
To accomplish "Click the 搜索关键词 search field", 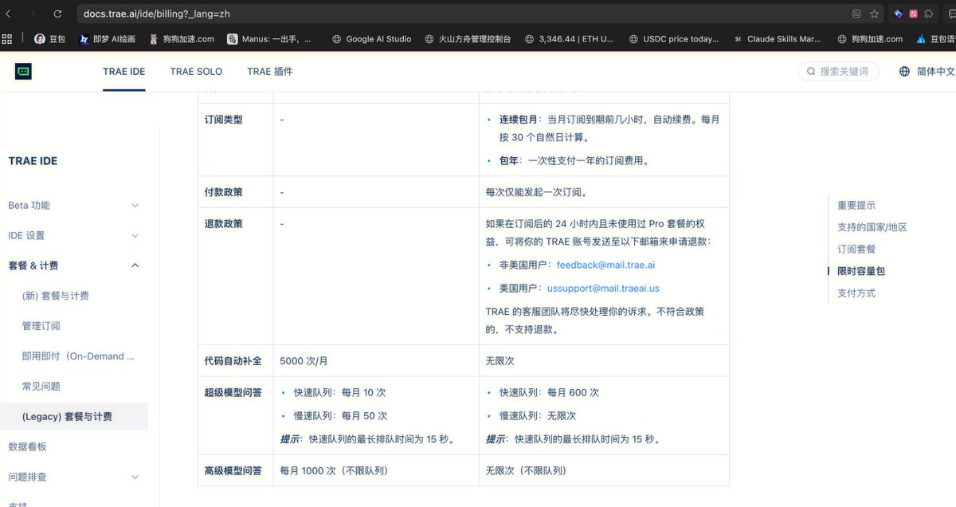I will 838,71.
